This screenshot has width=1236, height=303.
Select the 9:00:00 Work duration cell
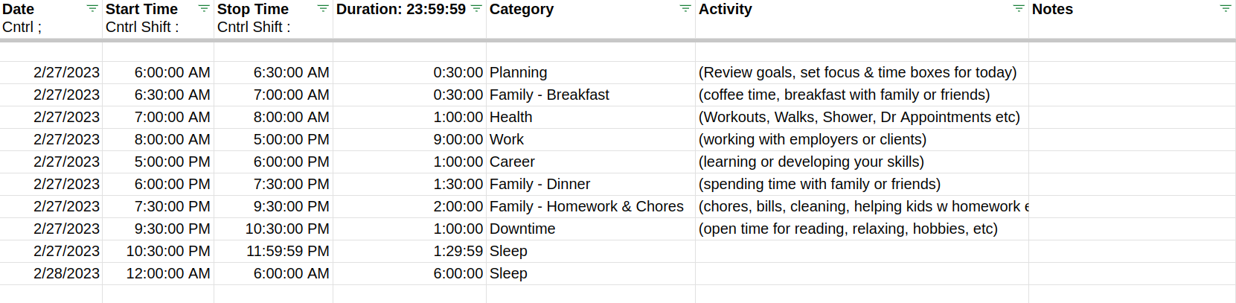click(x=410, y=140)
